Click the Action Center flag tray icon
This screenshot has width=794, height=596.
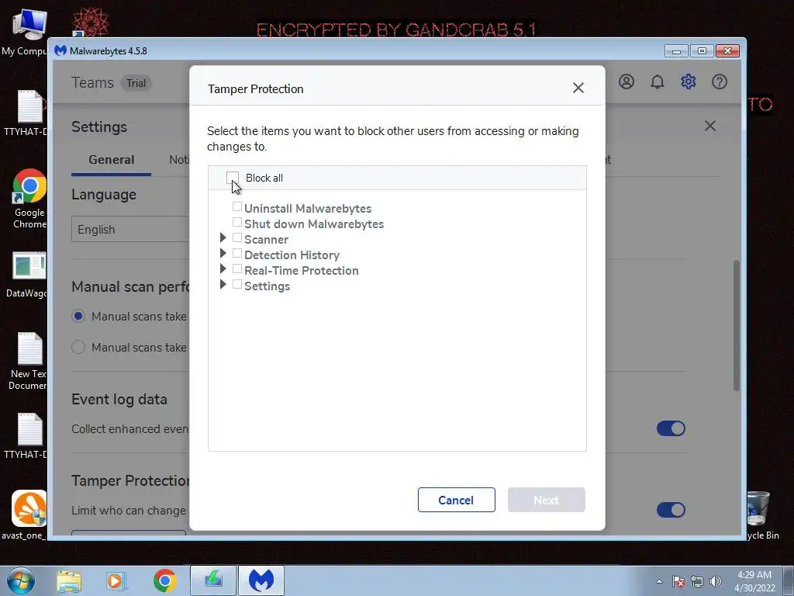[x=678, y=581]
